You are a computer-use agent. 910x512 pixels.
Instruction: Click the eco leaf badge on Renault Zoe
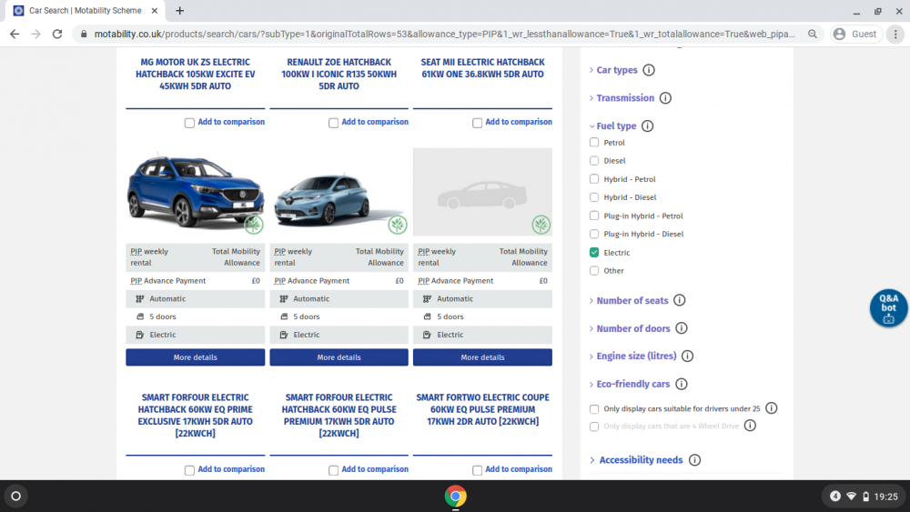[398, 225]
